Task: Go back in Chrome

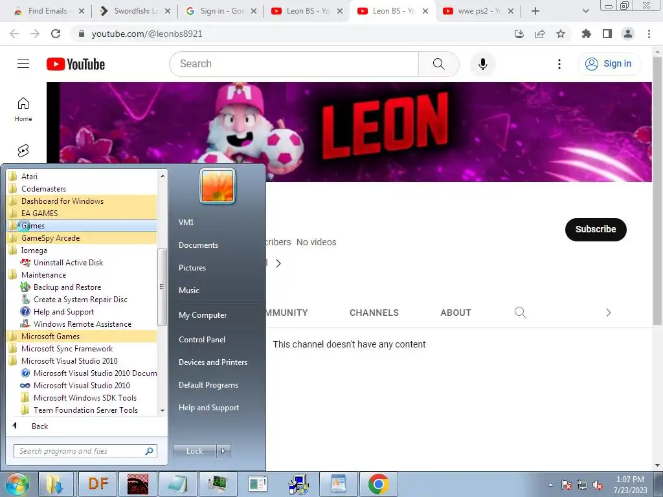Action: (14, 34)
